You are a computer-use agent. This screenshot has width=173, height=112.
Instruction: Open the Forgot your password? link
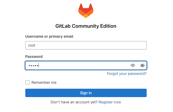(127, 74)
